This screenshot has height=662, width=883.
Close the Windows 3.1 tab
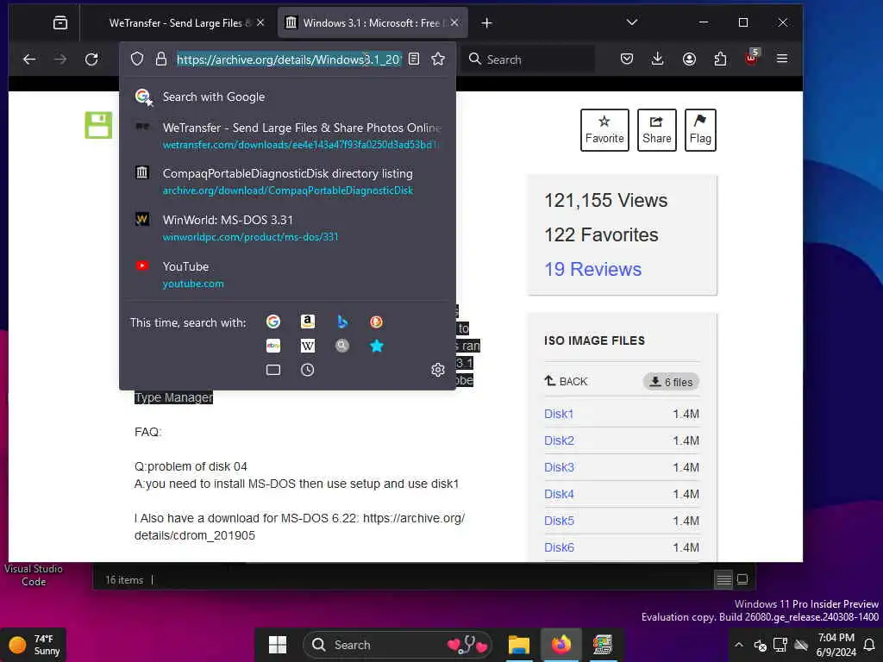[x=454, y=22]
